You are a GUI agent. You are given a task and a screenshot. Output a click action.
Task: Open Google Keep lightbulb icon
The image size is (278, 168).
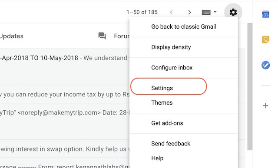[x=265, y=40]
